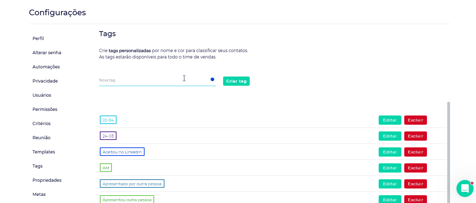The height and width of the screenshot is (203, 476).
Task: Click the 22-04 tag label
Action: pos(108,120)
